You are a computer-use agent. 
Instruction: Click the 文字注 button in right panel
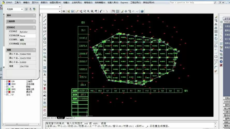coord(227,22)
